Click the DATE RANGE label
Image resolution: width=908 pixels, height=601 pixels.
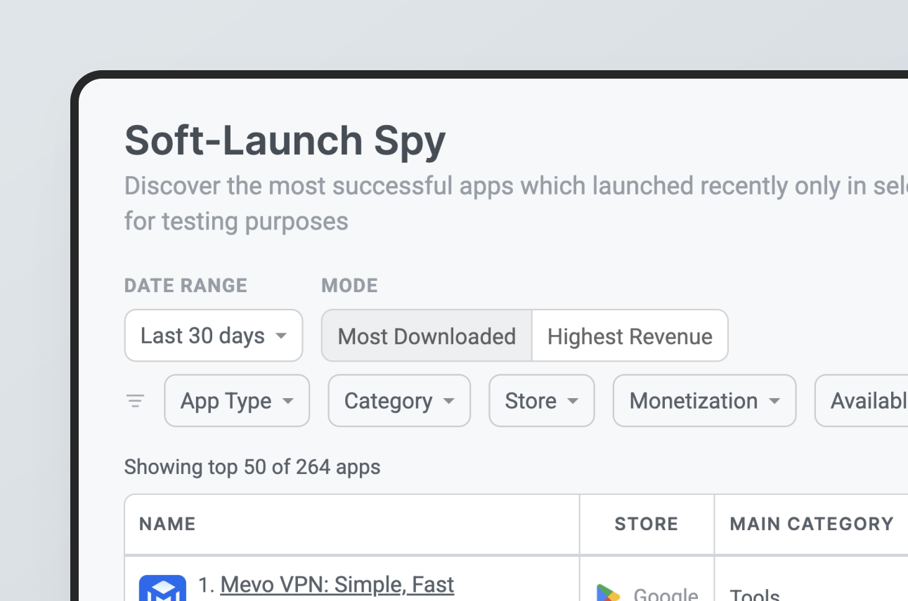pos(186,286)
